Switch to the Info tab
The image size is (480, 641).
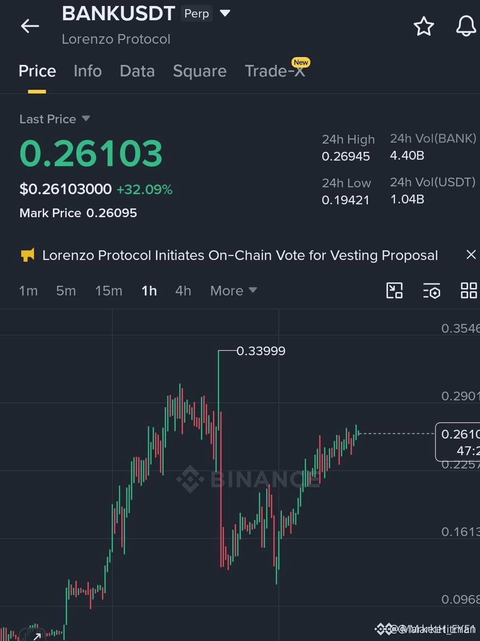click(x=87, y=71)
